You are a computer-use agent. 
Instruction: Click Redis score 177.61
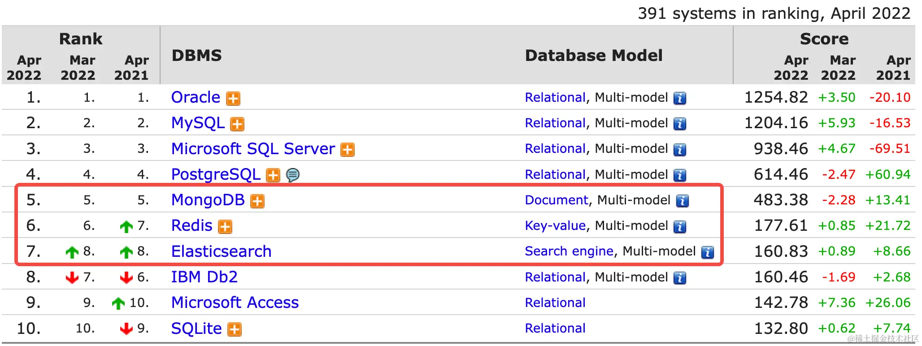781,225
